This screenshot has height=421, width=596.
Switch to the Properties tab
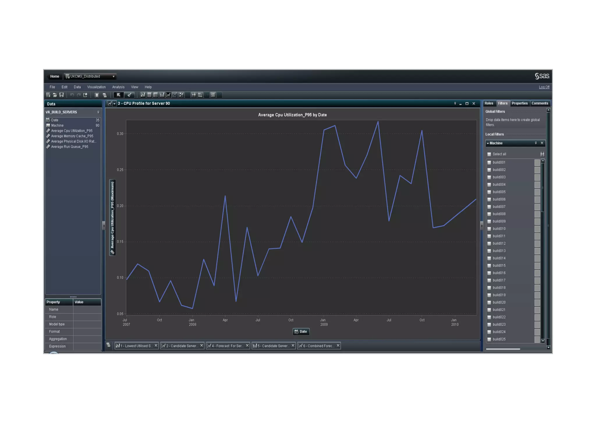pyautogui.click(x=519, y=103)
